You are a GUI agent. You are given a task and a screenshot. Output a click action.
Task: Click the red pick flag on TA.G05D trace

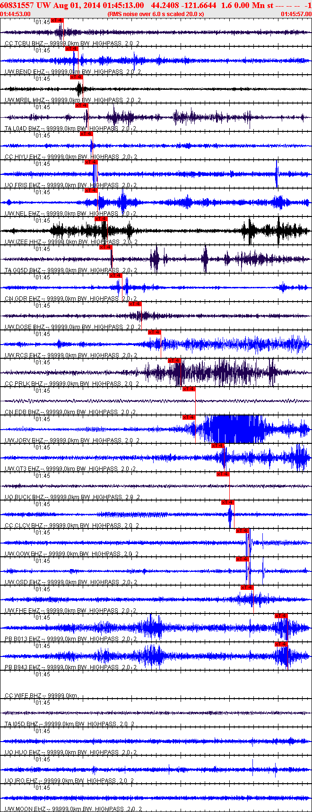105,247
